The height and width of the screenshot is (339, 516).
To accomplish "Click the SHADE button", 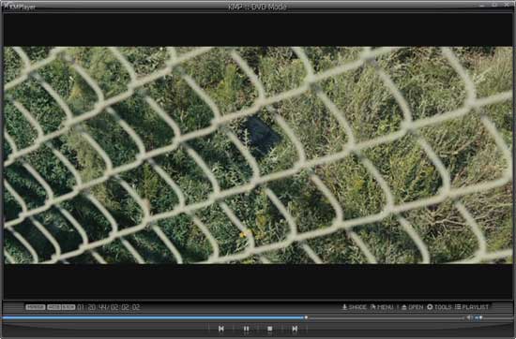I will (x=355, y=307).
